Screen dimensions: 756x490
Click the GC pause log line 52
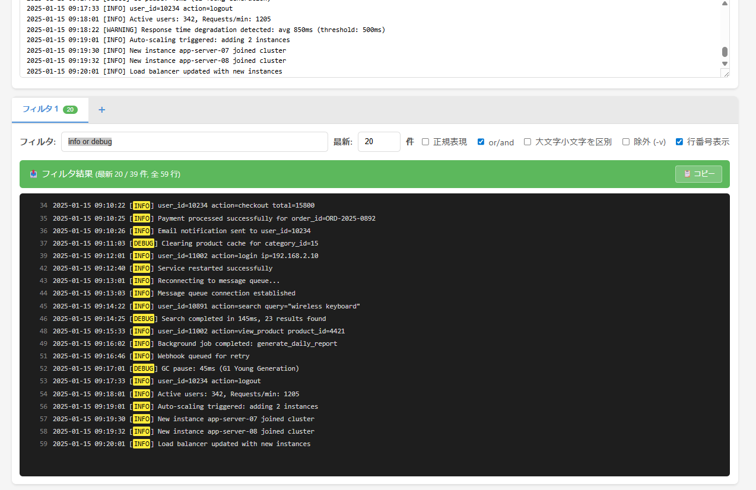point(230,368)
